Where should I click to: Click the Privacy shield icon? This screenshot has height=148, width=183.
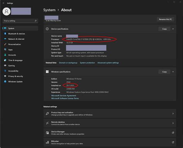(5, 76)
